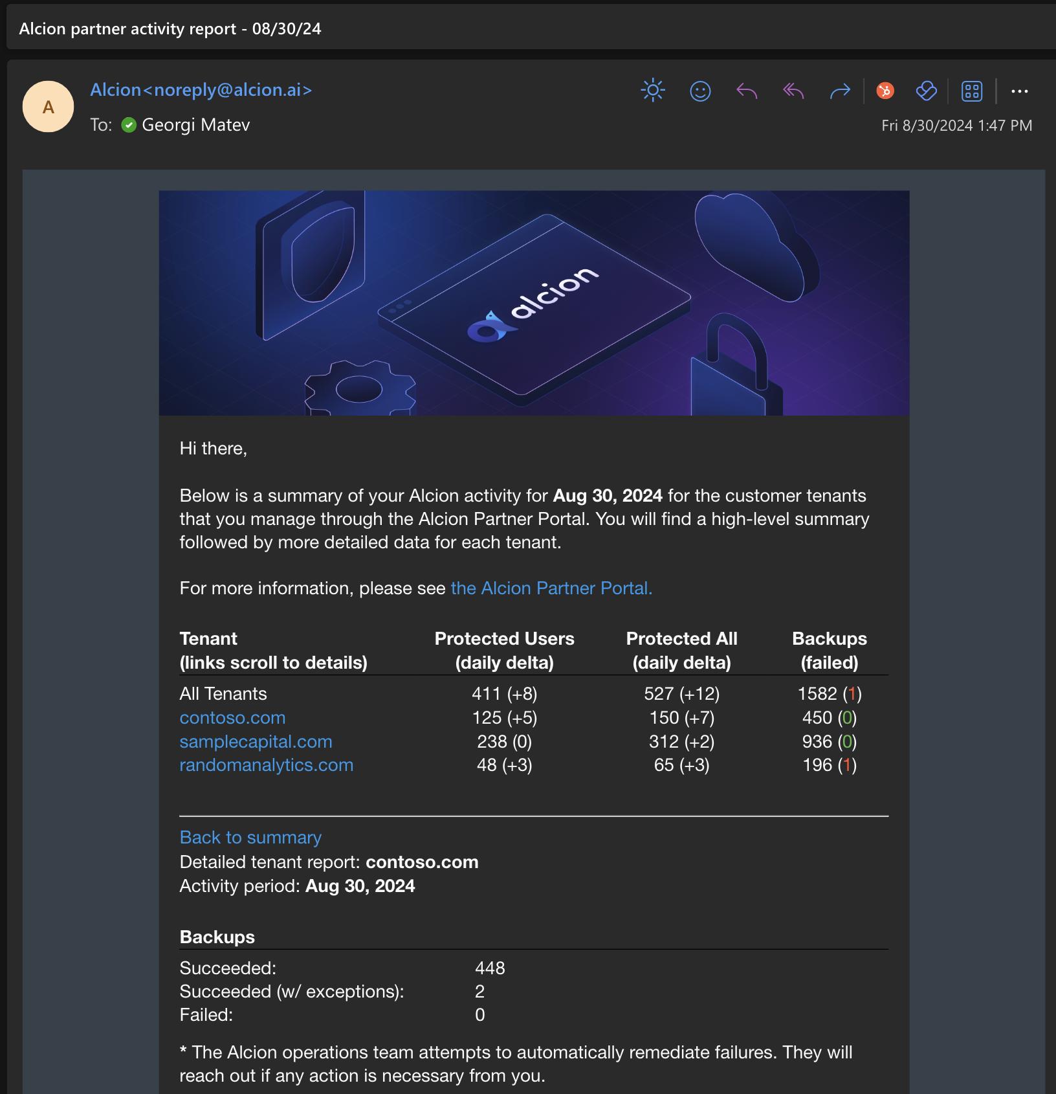The image size is (1056, 1094).
Task: Open the HubSpot add-in icon
Action: (x=885, y=91)
